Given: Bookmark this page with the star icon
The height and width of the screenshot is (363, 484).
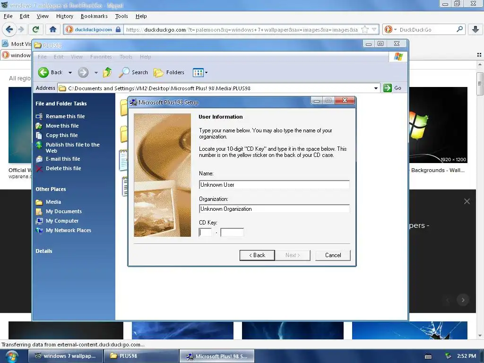Looking at the screenshot, I should [365, 30].
